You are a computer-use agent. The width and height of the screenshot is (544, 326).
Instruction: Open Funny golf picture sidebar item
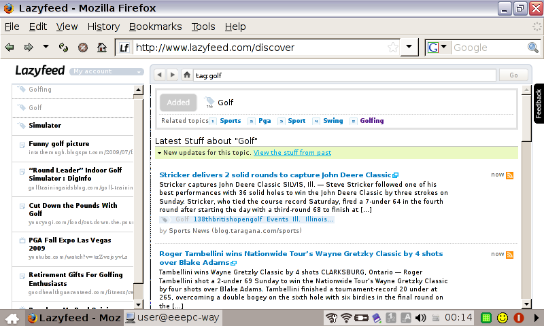(59, 144)
